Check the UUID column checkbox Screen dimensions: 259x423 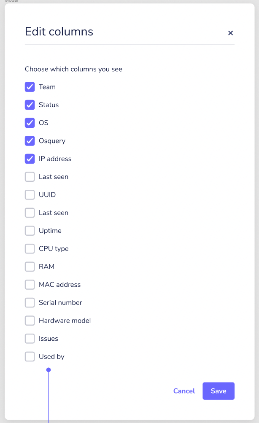pos(30,194)
